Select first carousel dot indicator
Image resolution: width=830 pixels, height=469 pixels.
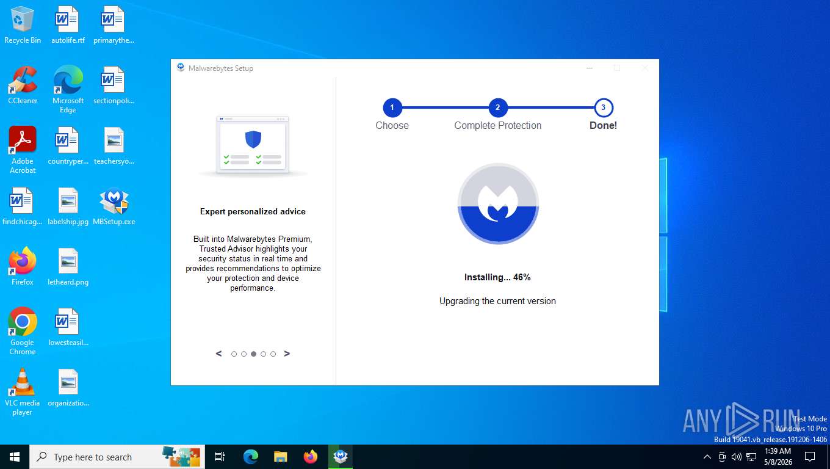click(234, 354)
